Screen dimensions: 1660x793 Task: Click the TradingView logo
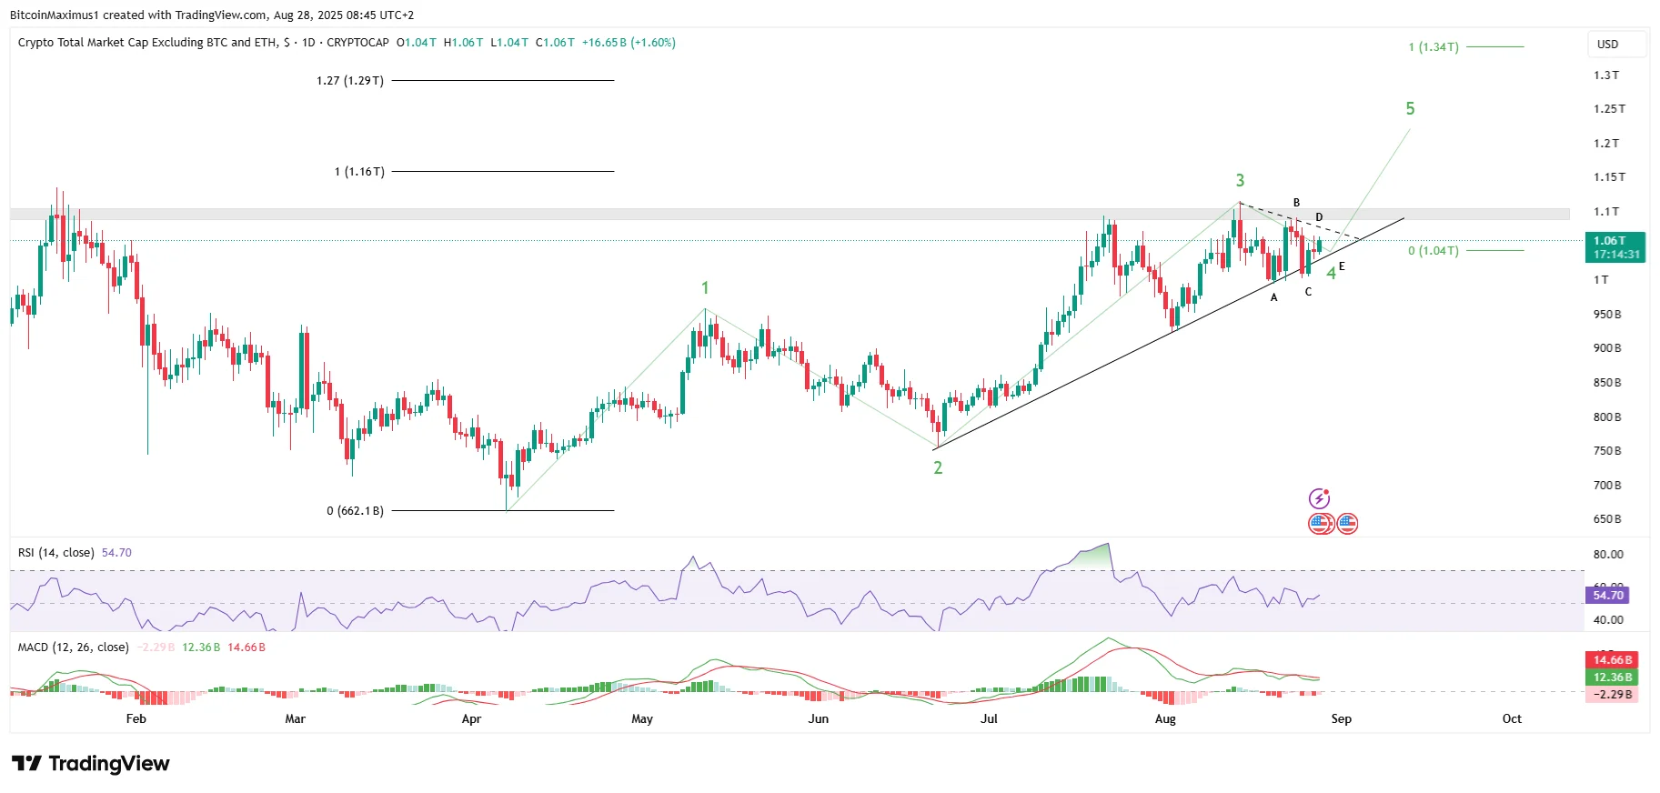90,763
